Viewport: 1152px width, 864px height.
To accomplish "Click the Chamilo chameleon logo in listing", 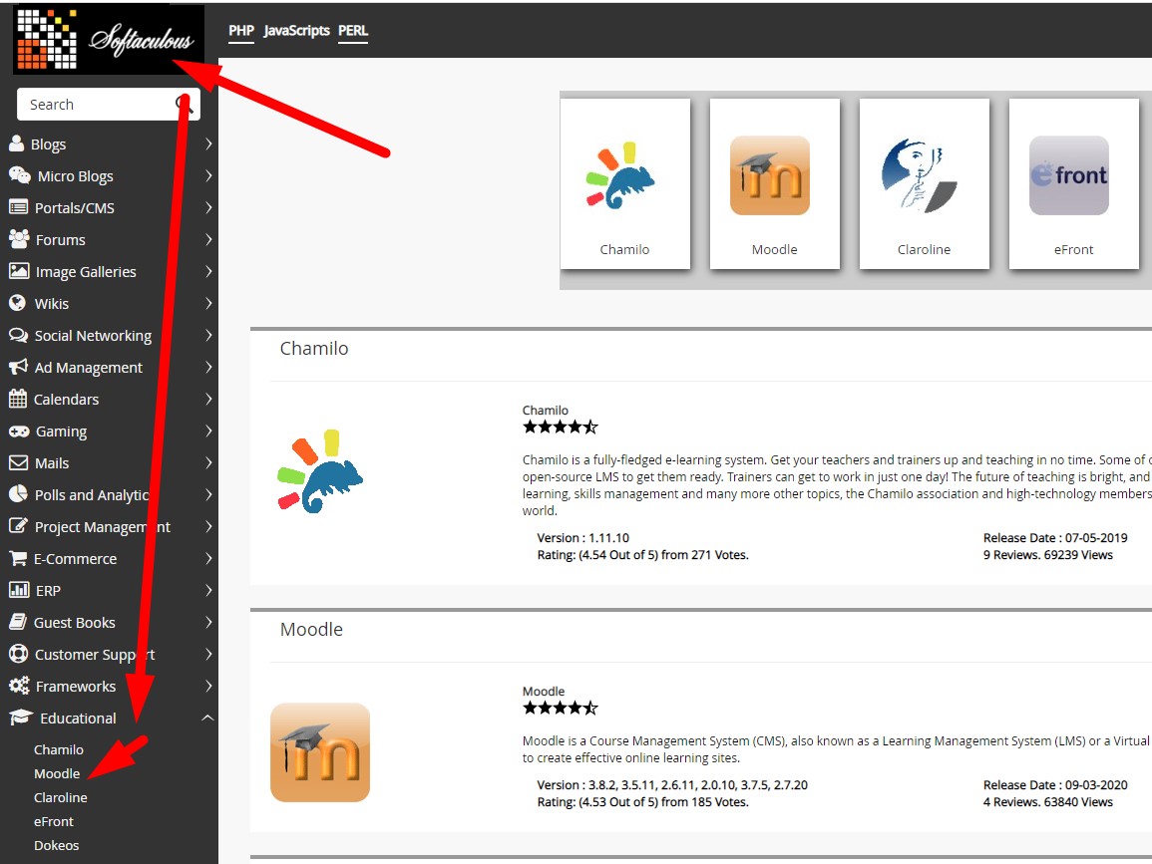I will (x=319, y=471).
